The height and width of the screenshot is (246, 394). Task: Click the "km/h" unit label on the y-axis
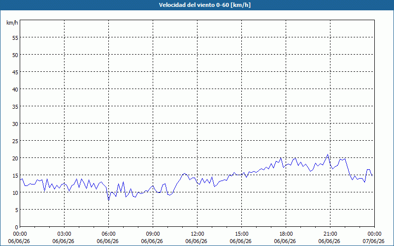pos(12,23)
